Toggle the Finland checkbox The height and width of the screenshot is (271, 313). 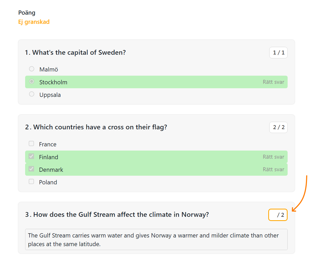[31, 156]
